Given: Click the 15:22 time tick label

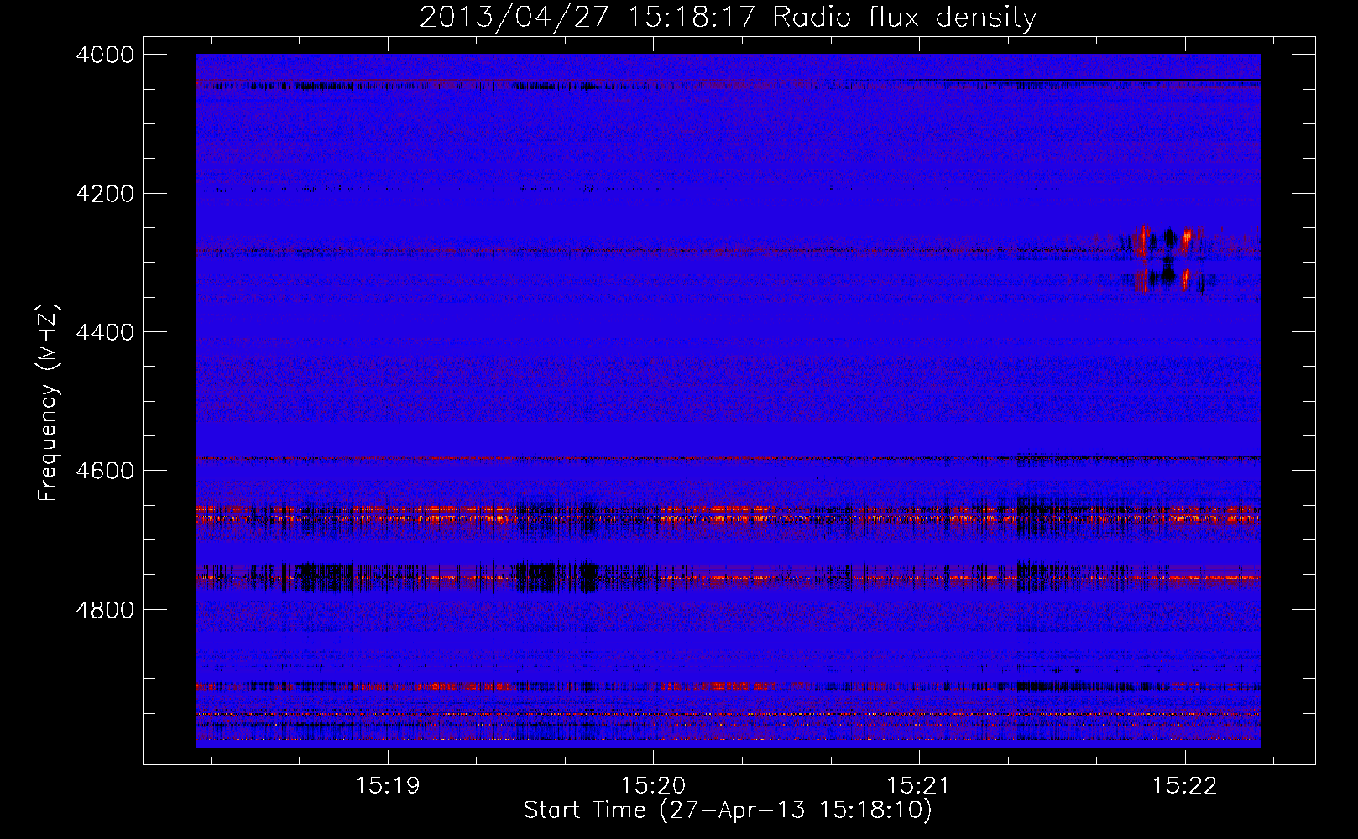Looking at the screenshot, I should (x=1184, y=786).
